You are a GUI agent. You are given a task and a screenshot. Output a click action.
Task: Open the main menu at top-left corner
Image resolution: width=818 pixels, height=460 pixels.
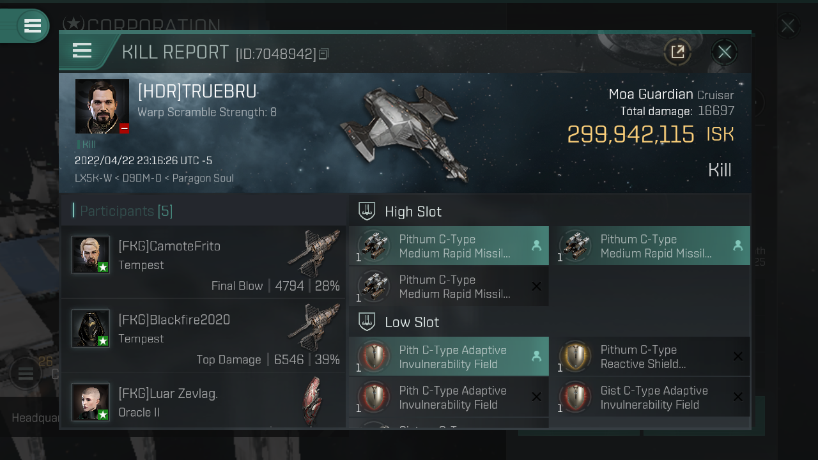[x=32, y=26]
